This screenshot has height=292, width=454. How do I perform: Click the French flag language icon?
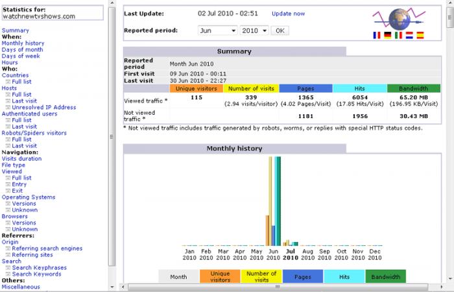tap(377, 36)
